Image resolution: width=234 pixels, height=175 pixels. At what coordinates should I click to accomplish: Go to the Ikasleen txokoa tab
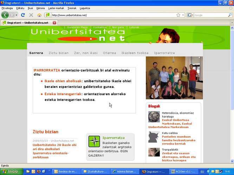point(135,53)
